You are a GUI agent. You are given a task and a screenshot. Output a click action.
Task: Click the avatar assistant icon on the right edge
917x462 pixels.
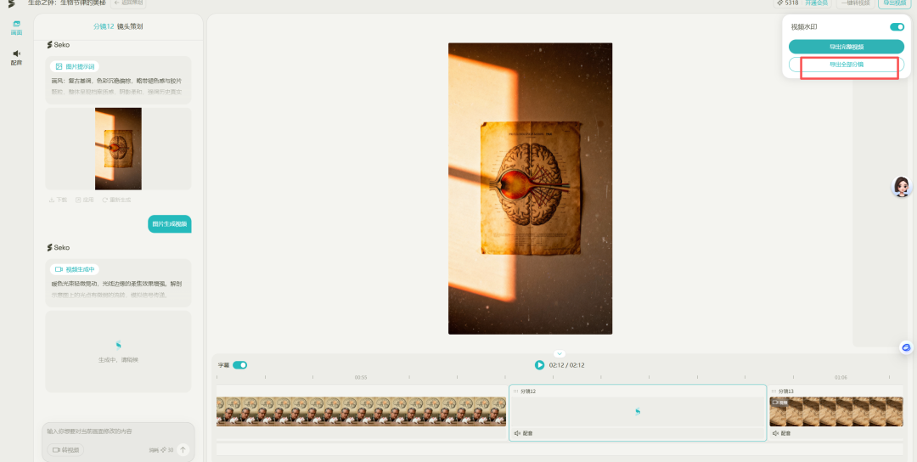coord(901,187)
